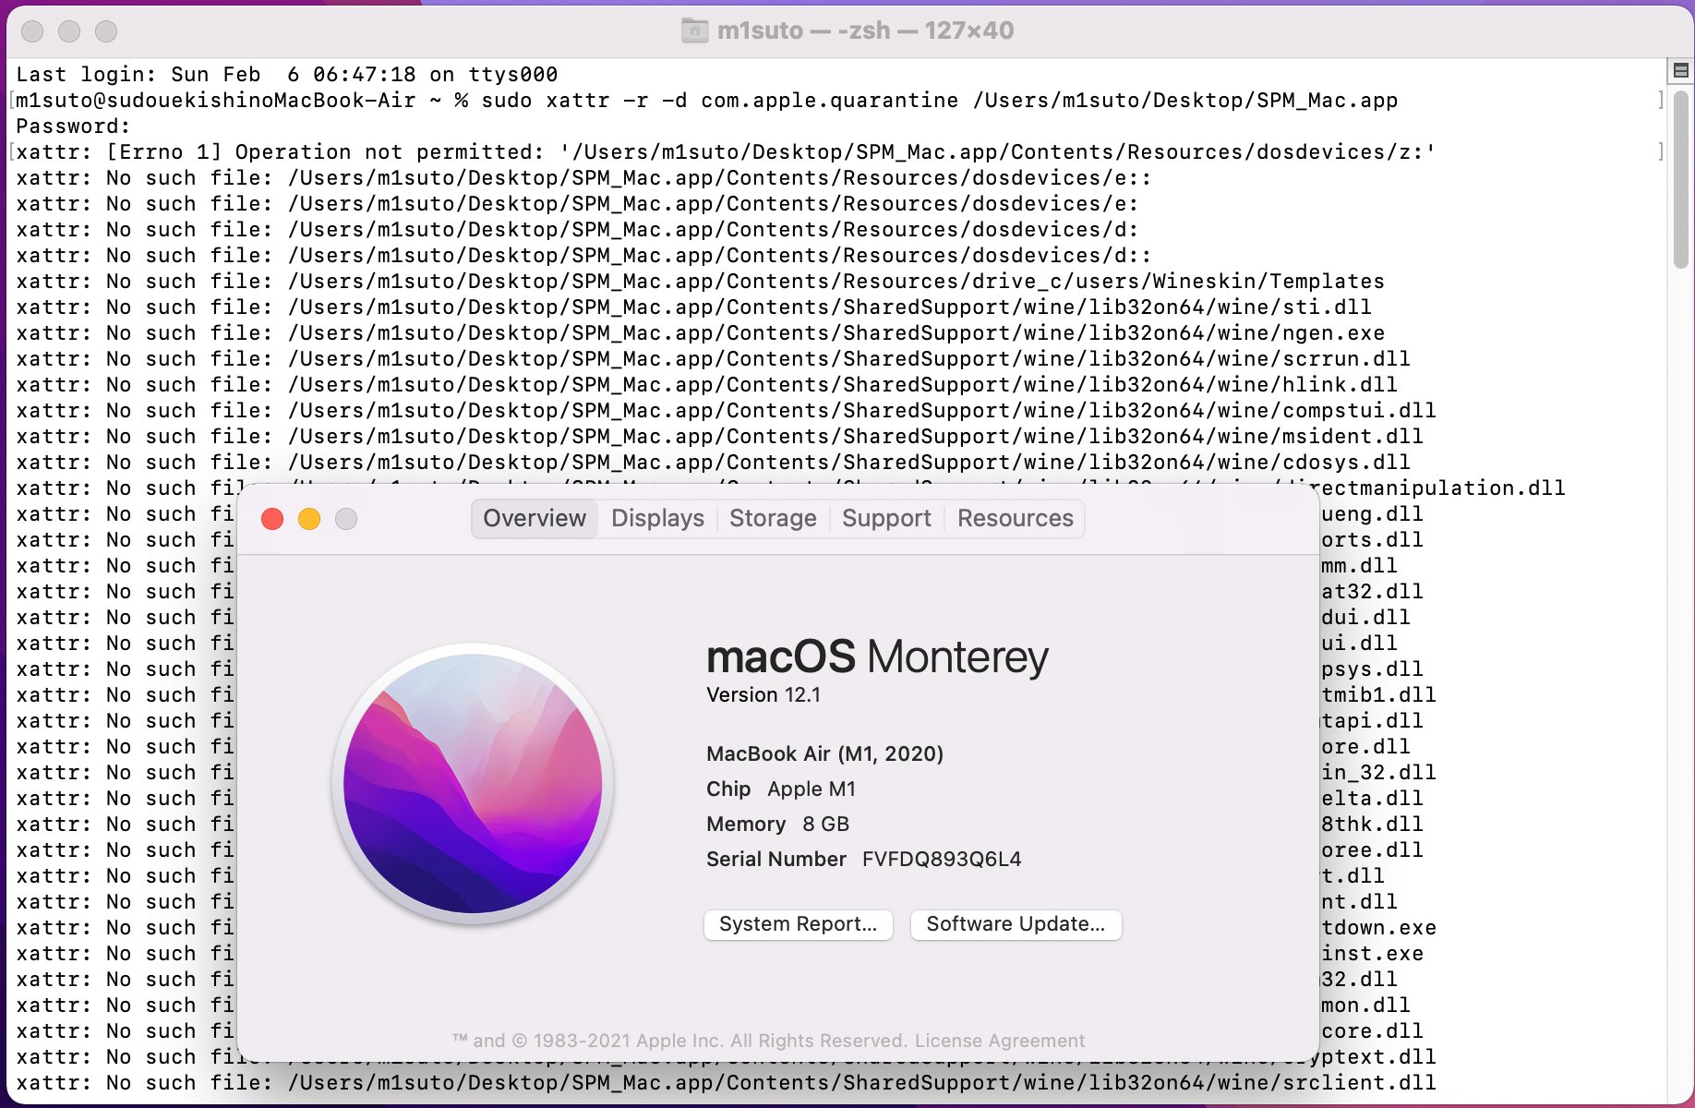Click the 'Memory' value 8 GB
The height and width of the screenshot is (1108, 1695).
(x=825, y=824)
